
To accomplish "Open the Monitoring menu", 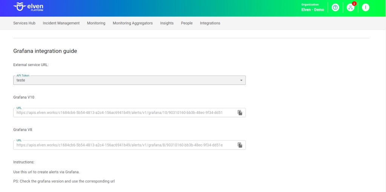I will point(96,23).
